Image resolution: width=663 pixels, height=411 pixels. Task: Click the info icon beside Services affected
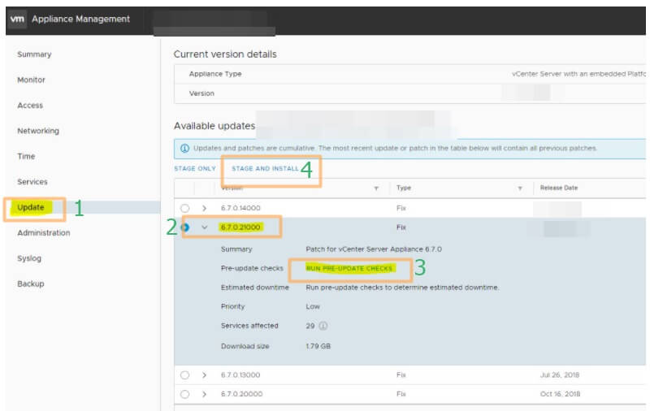323,327
